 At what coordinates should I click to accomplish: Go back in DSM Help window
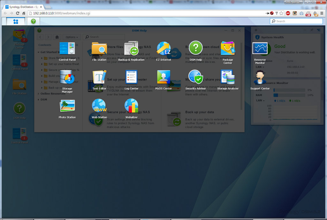click(40, 37)
